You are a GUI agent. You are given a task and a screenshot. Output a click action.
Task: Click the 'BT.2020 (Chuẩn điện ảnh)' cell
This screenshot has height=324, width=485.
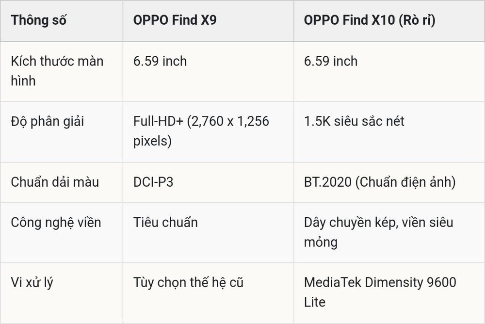click(x=380, y=182)
